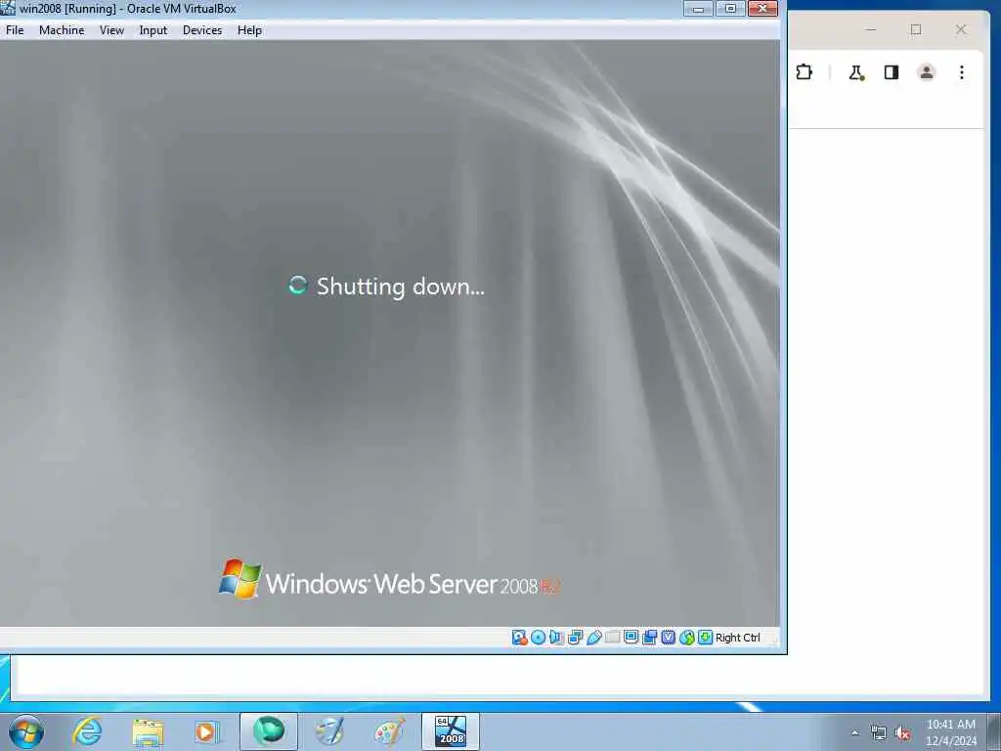Image resolution: width=1001 pixels, height=751 pixels.
Task: Open the pencil-and-globe taskbar app
Action: click(329, 731)
